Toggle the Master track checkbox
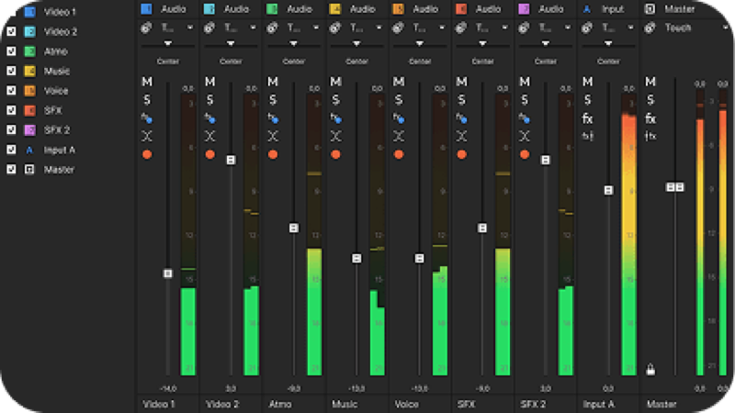Image resolution: width=735 pixels, height=413 pixels. click(x=11, y=169)
